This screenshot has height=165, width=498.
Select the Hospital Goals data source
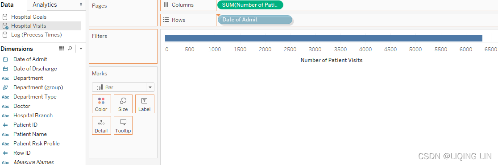29,17
